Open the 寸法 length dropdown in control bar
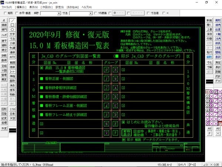The height and width of the screenshot is (167, 222). pyautogui.click(x=91, y=13)
